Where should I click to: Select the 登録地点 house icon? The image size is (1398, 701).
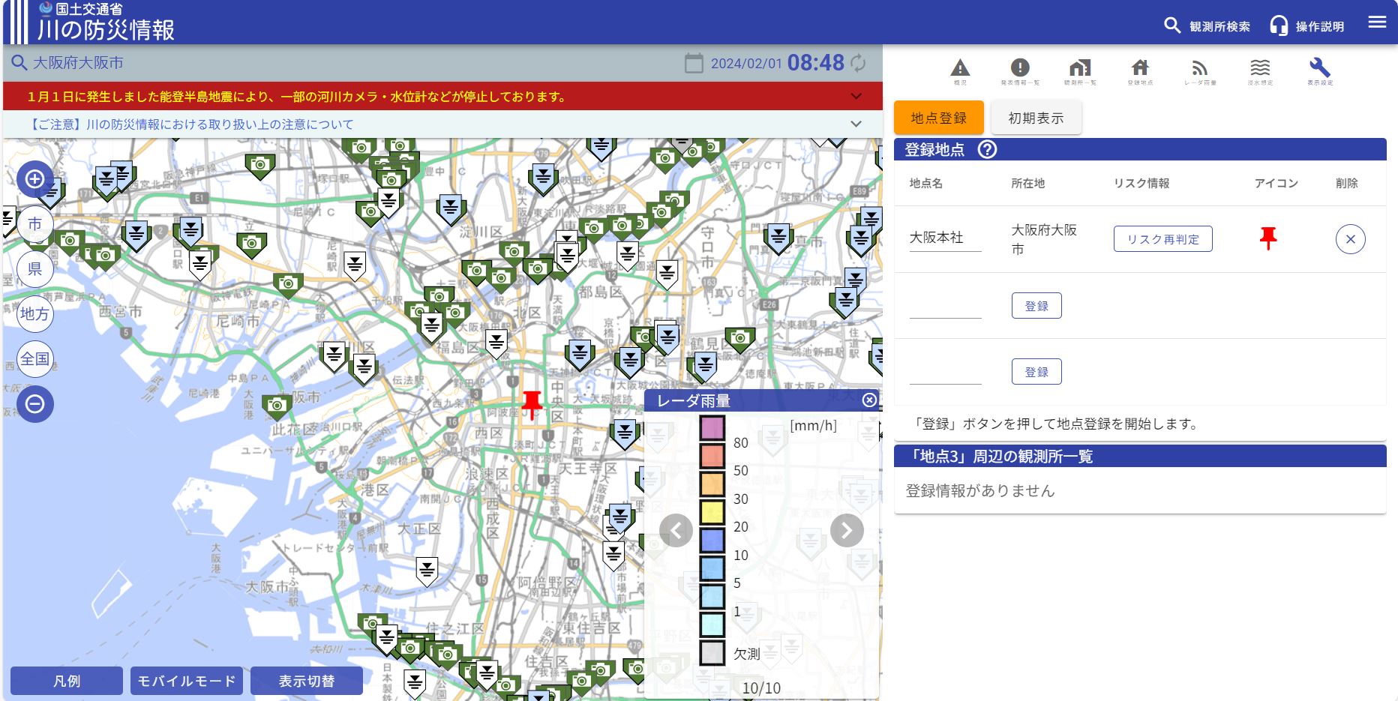[x=1140, y=70]
